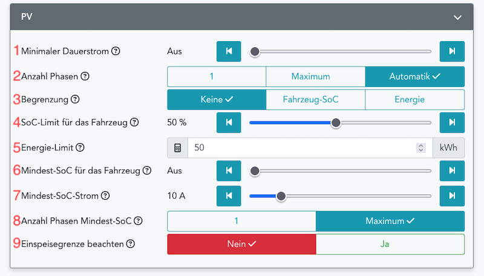Select Maximum for Anzahl Phasen Mindest-SoC

pos(390,221)
